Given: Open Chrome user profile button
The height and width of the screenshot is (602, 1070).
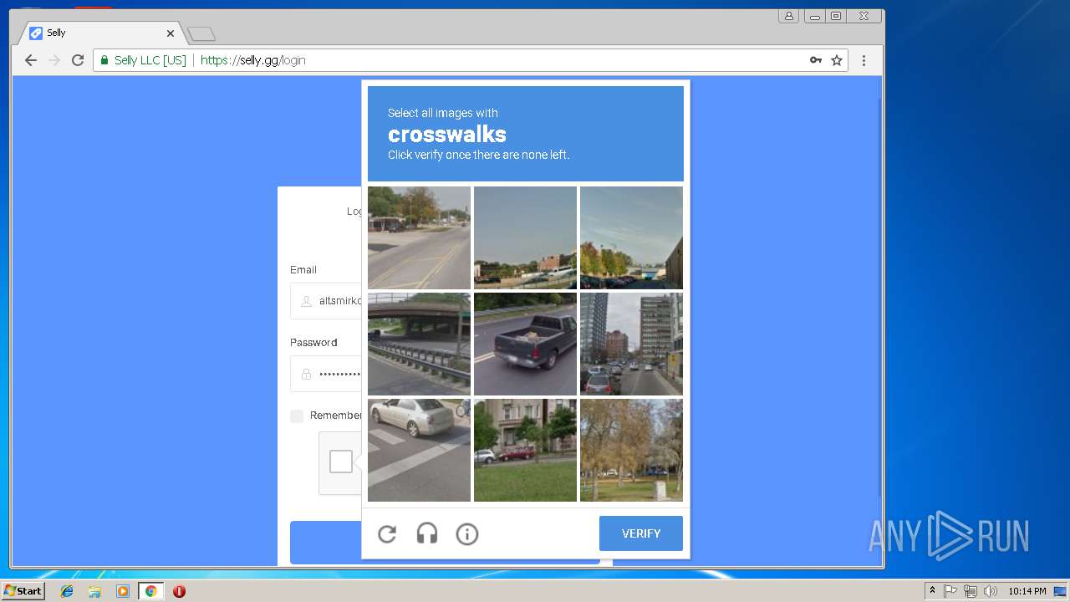Looking at the screenshot, I should [x=788, y=16].
